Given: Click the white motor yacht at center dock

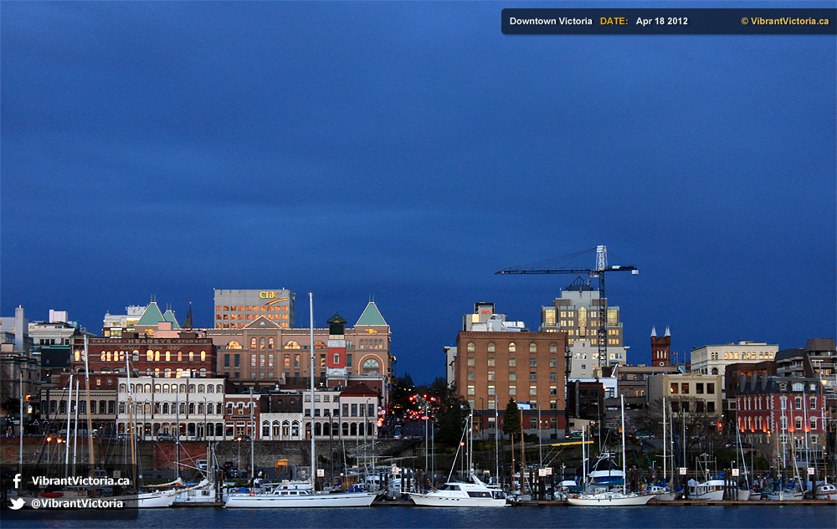Looking at the screenshot, I should click(x=458, y=495).
